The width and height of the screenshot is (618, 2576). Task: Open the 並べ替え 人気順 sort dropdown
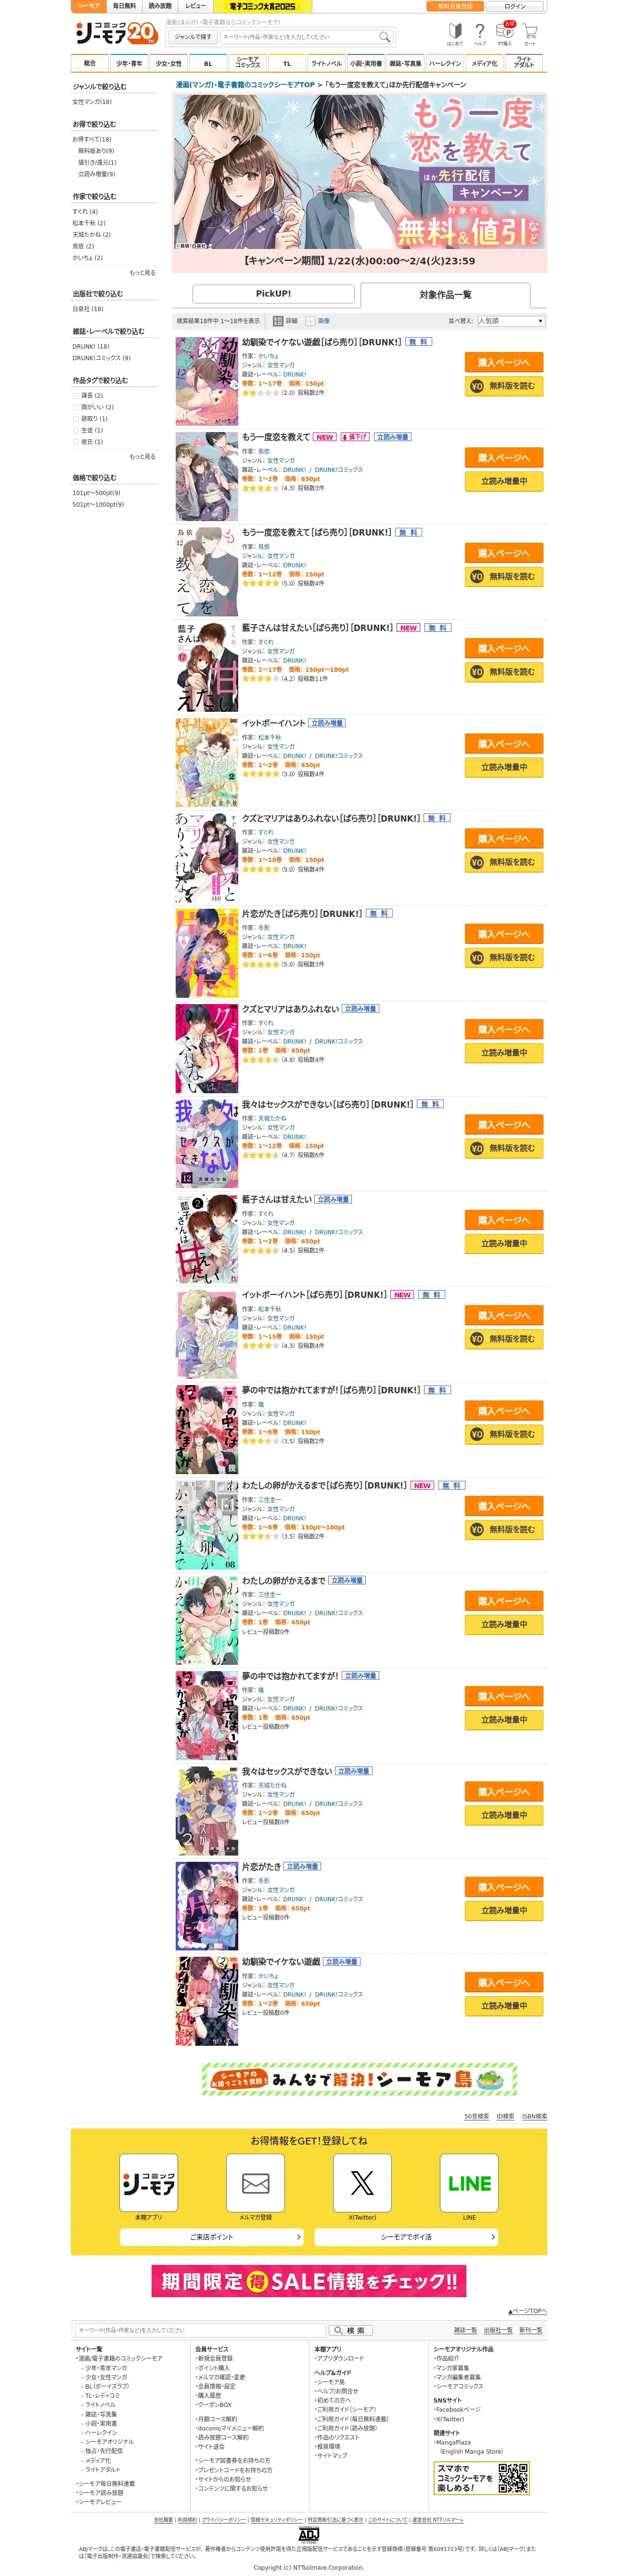[x=511, y=321]
